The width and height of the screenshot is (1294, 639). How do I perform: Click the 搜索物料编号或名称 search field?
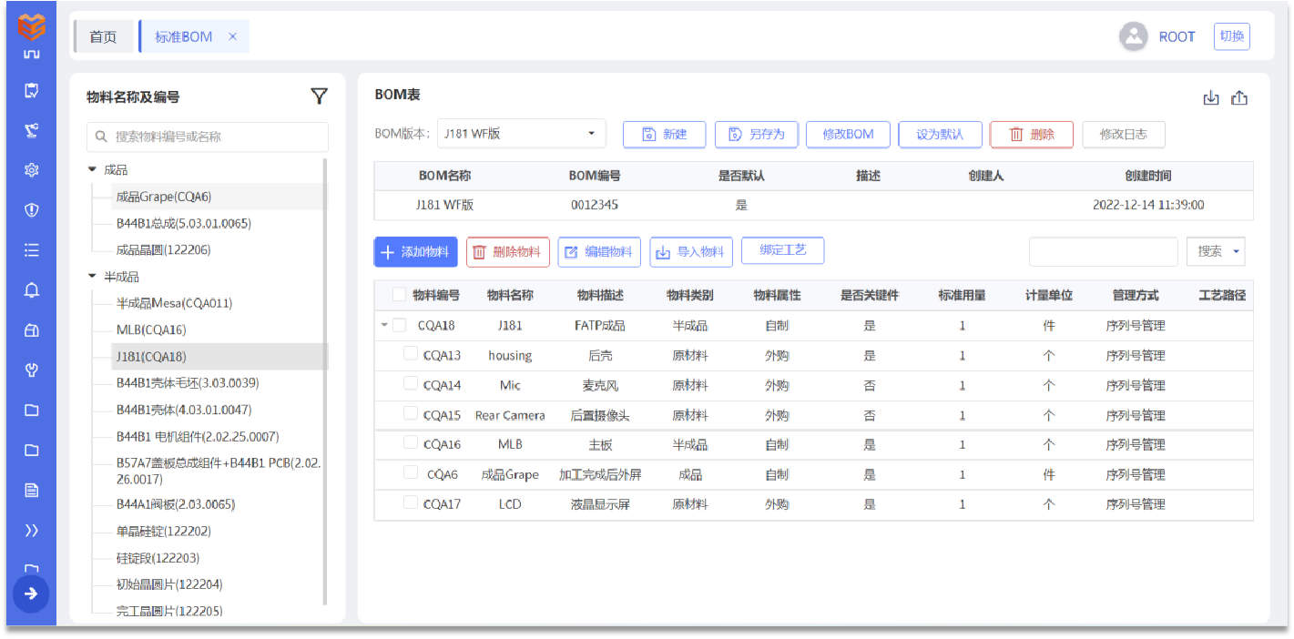208,137
